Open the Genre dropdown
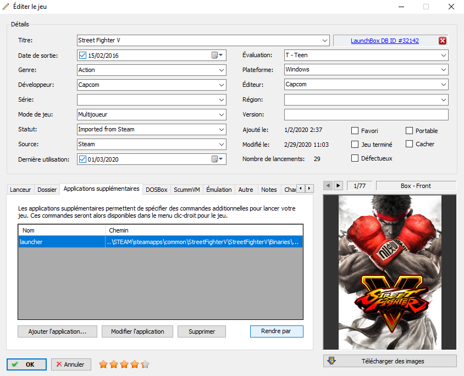This screenshot has width=464, height=376. click(222, 70)
